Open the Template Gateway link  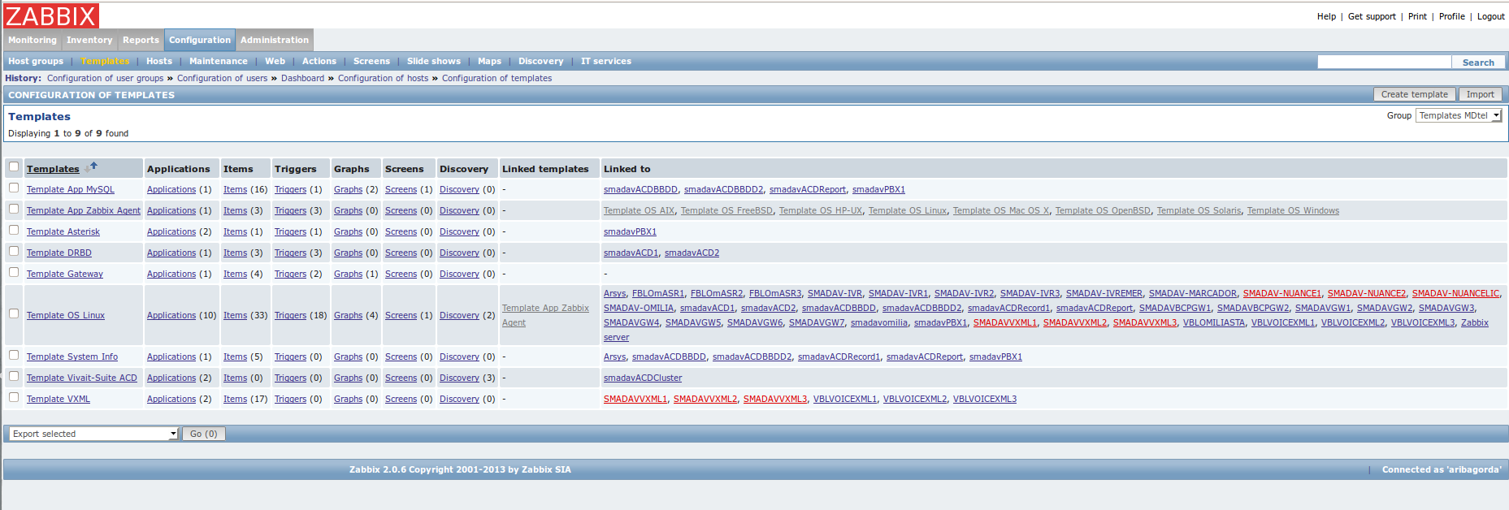(x=65, y=274)
